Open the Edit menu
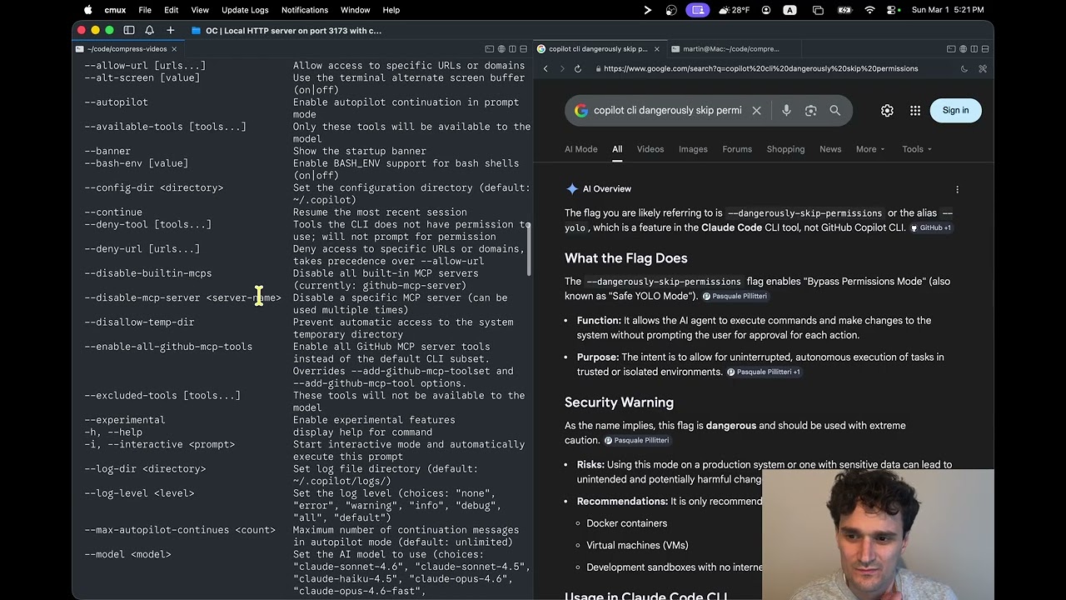Image resolution: width=1066 pixels, height=600 pixels. [171, 10]
